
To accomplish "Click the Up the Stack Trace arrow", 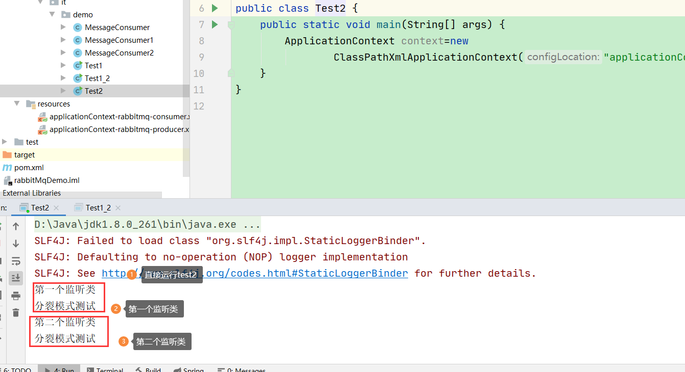I will pyautogui.click(x=16, y=226).
